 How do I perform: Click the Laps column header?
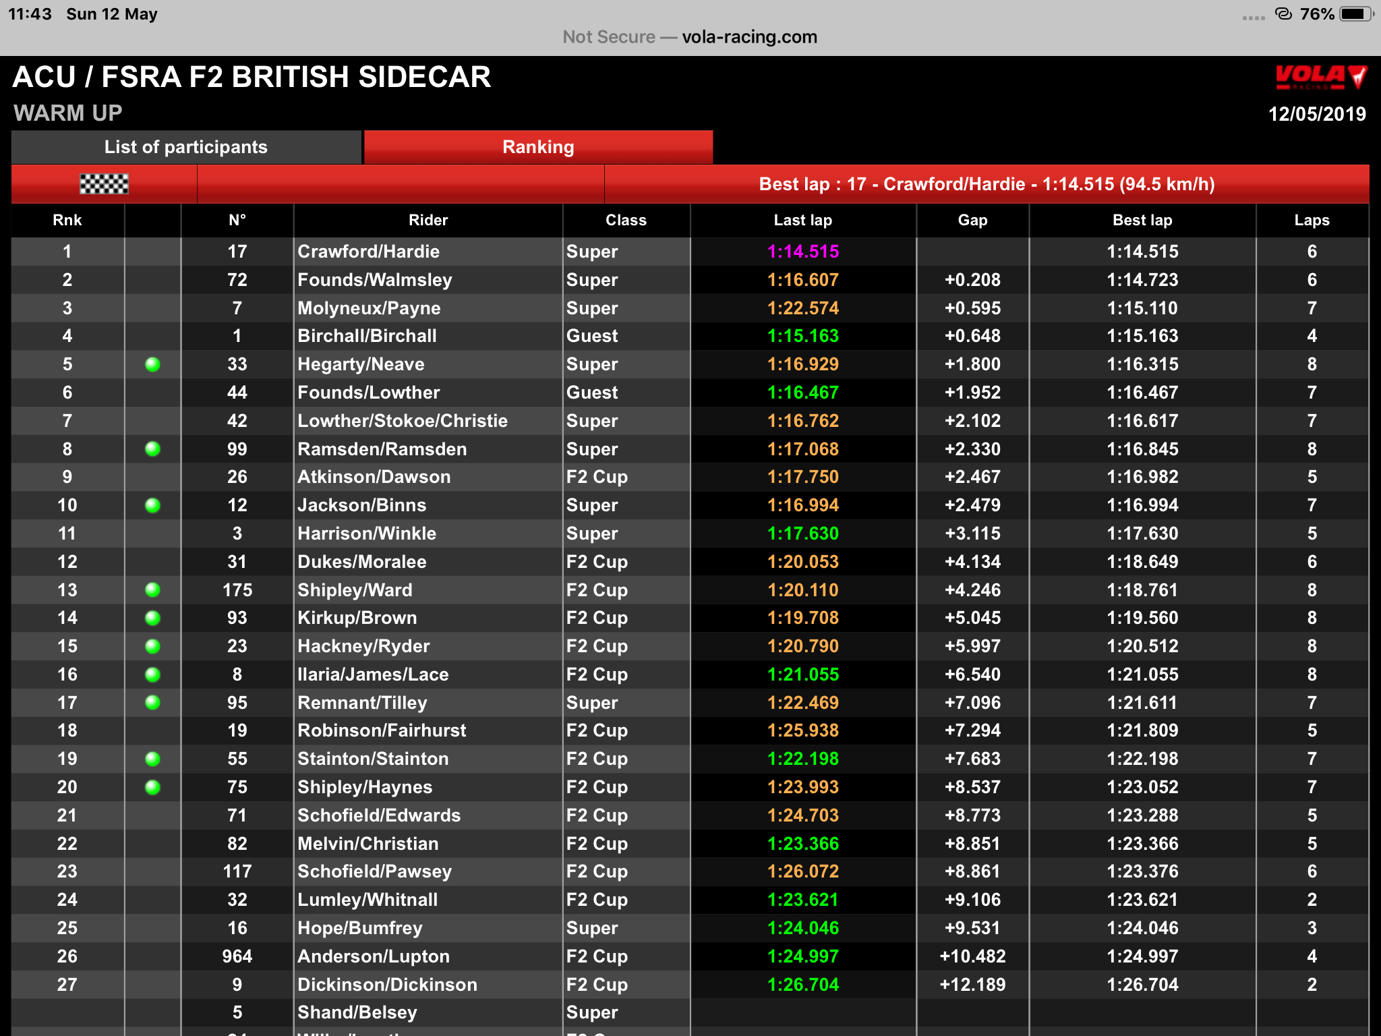1312,221
